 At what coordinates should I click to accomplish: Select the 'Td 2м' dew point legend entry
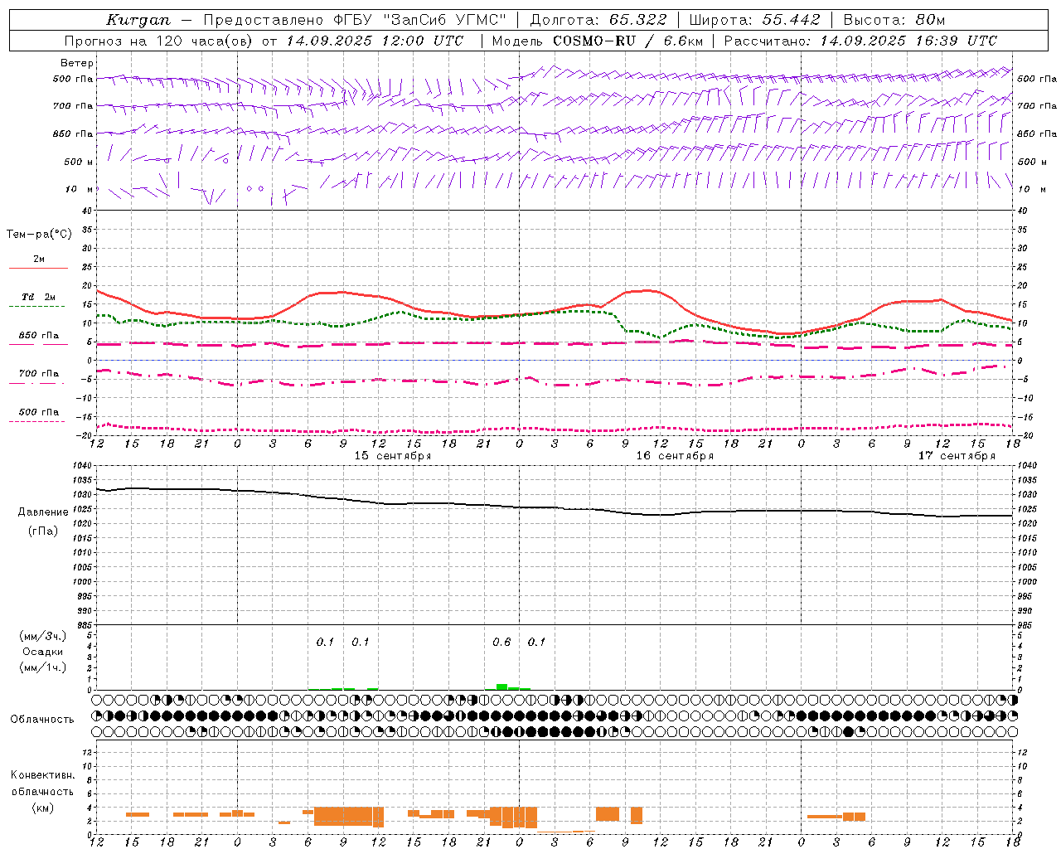click(39, 297)
